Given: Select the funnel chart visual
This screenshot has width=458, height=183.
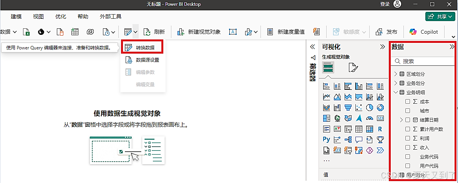Looking at the screenshot, I should pyautogui.click(x=348, y=107).
